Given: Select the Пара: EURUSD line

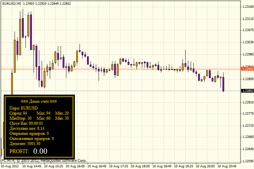Looking at the screenshot, I should (x=23, y=108).
